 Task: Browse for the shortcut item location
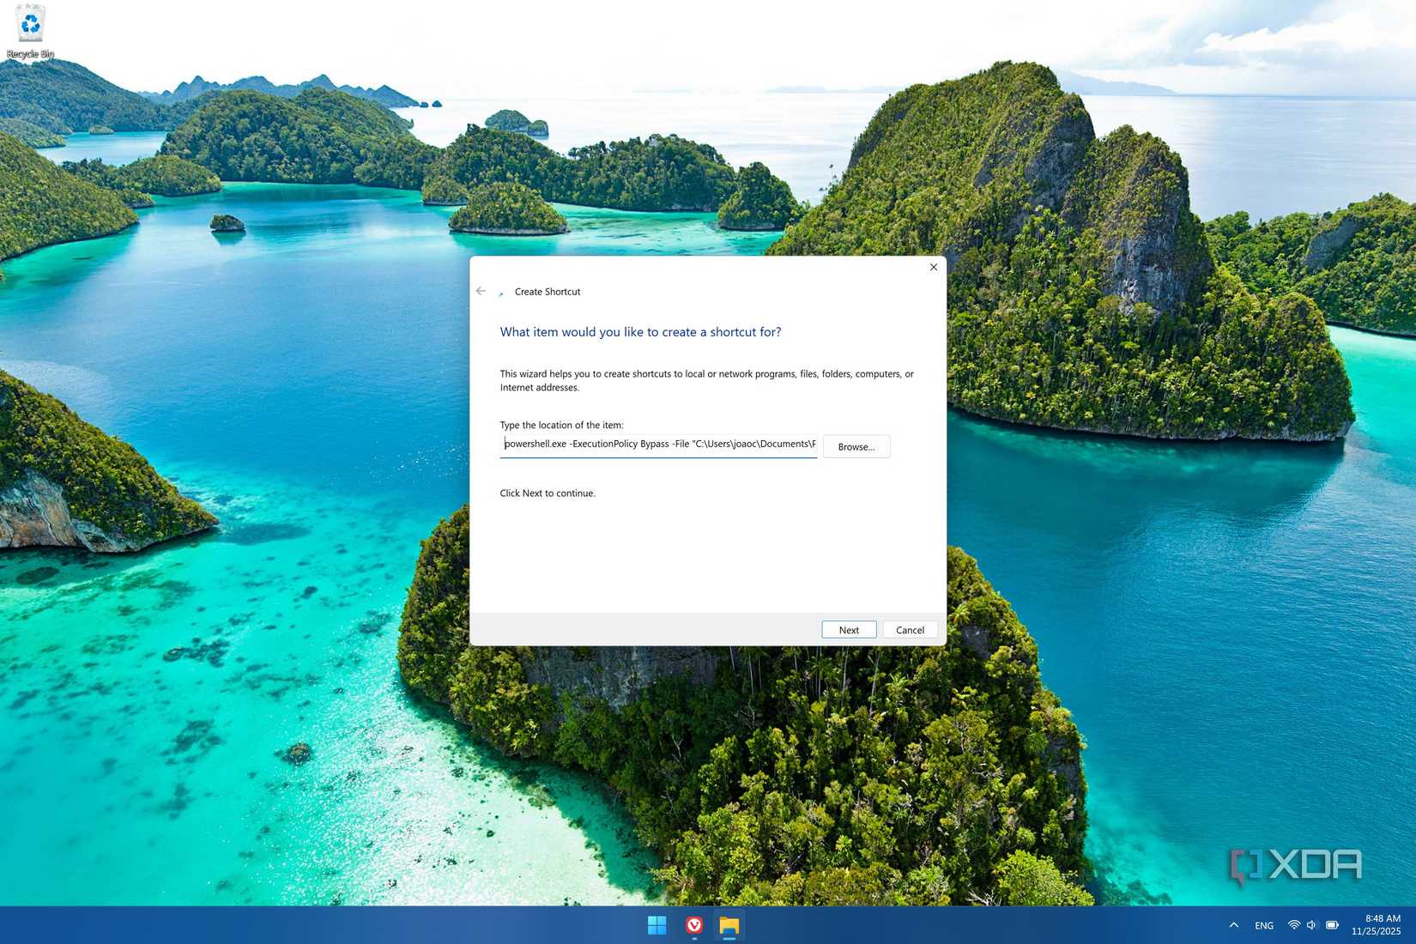[856, 446]
